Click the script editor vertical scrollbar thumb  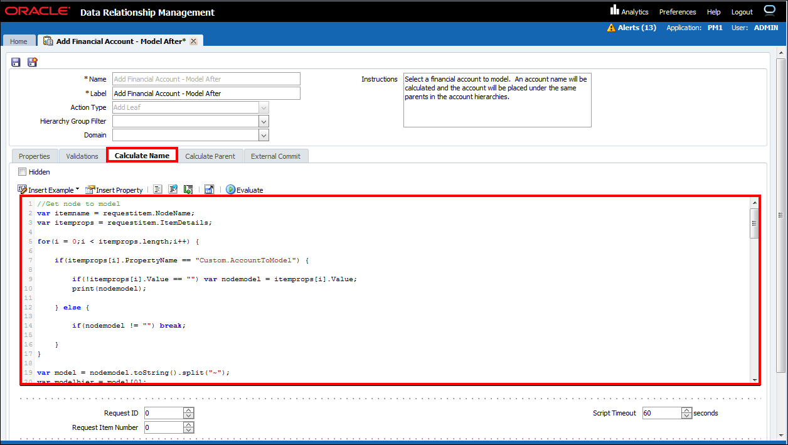(x=754, y=223)
